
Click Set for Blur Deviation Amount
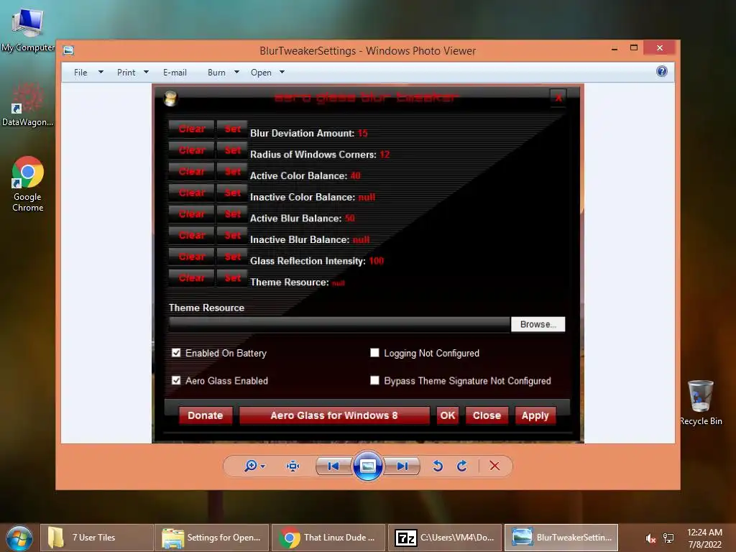tap(232, 129)
